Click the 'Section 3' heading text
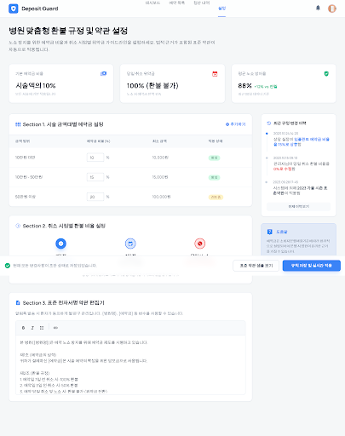Viewport: 345px width, 436px height. pyautogui.click(x=64, y=303)
